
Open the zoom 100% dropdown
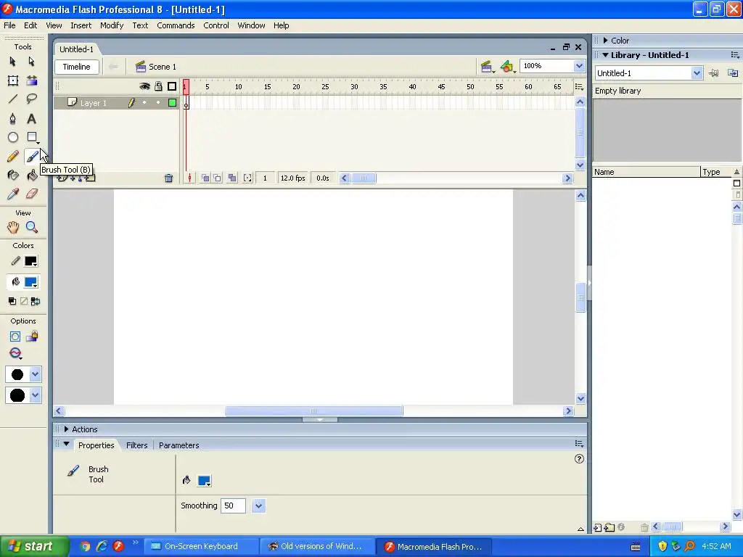579,66
